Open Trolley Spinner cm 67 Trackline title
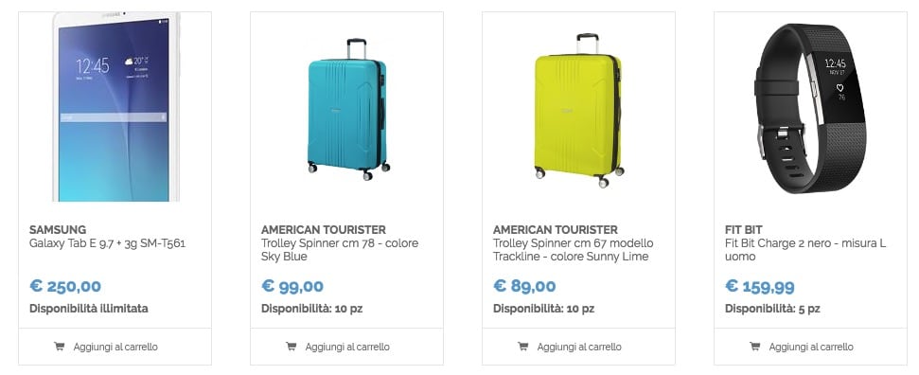 (x=574, y=250)
